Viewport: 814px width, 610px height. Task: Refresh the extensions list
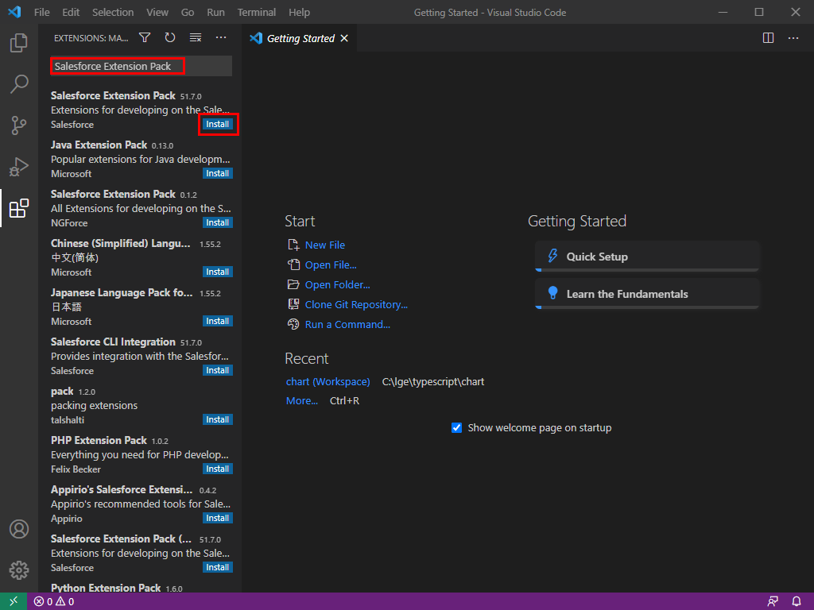[x=170, y=38]
